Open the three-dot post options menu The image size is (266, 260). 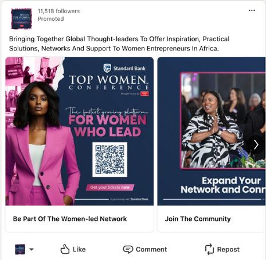(x=252, y=10)
